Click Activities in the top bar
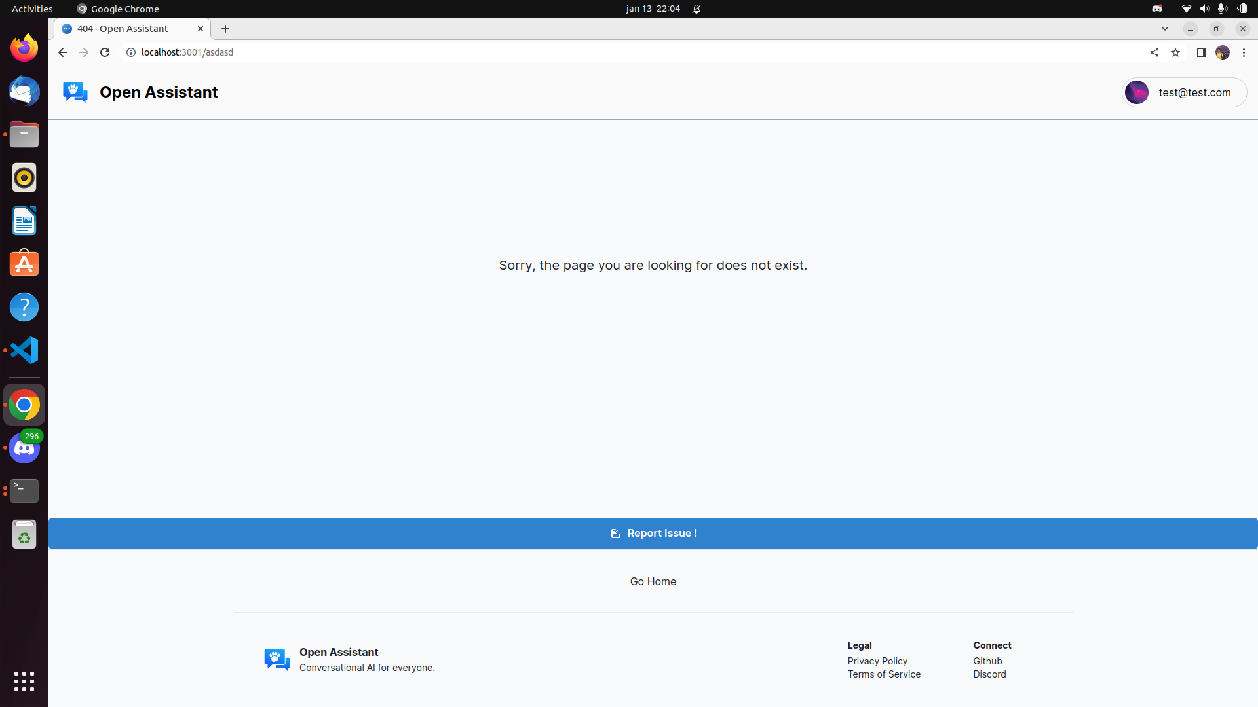Screen dimensions: 1258x707 31,9
